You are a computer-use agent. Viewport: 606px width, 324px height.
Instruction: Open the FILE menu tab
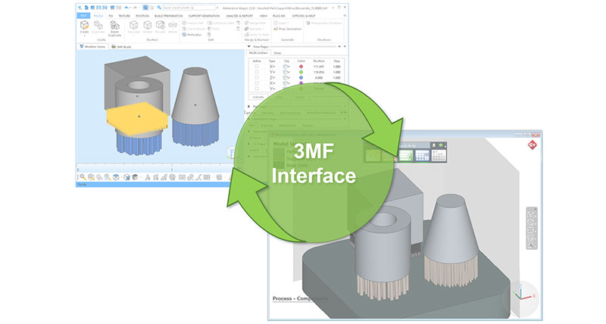click(83, 16)
